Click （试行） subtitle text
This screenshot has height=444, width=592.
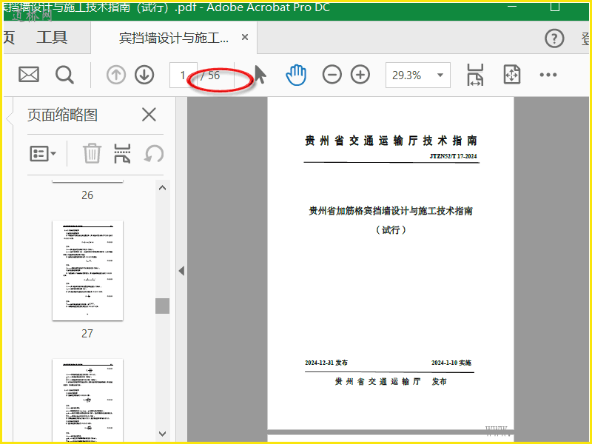pos(391,229)
